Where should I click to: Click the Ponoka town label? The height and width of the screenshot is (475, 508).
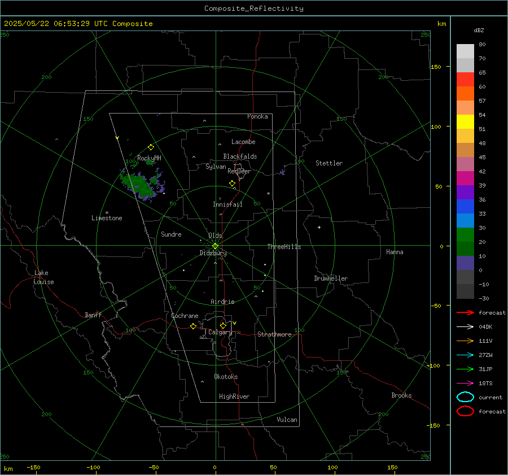click(x=257, y=116)
